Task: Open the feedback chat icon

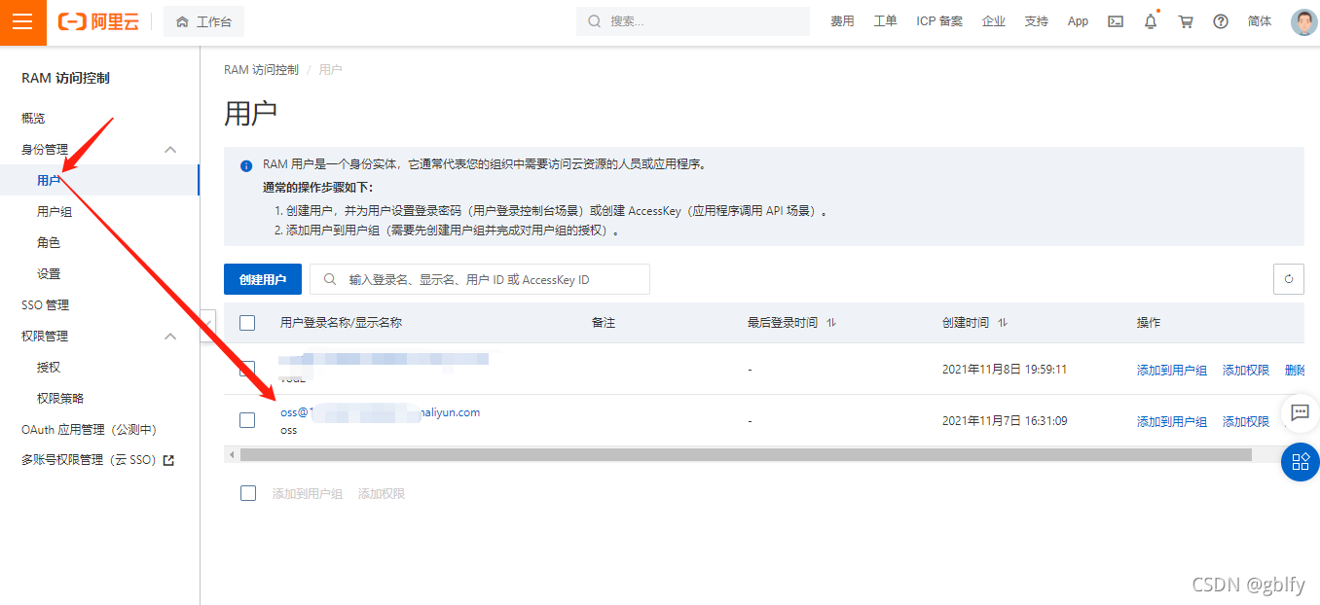Action: pyautogui.click(x=1299, y=413)
